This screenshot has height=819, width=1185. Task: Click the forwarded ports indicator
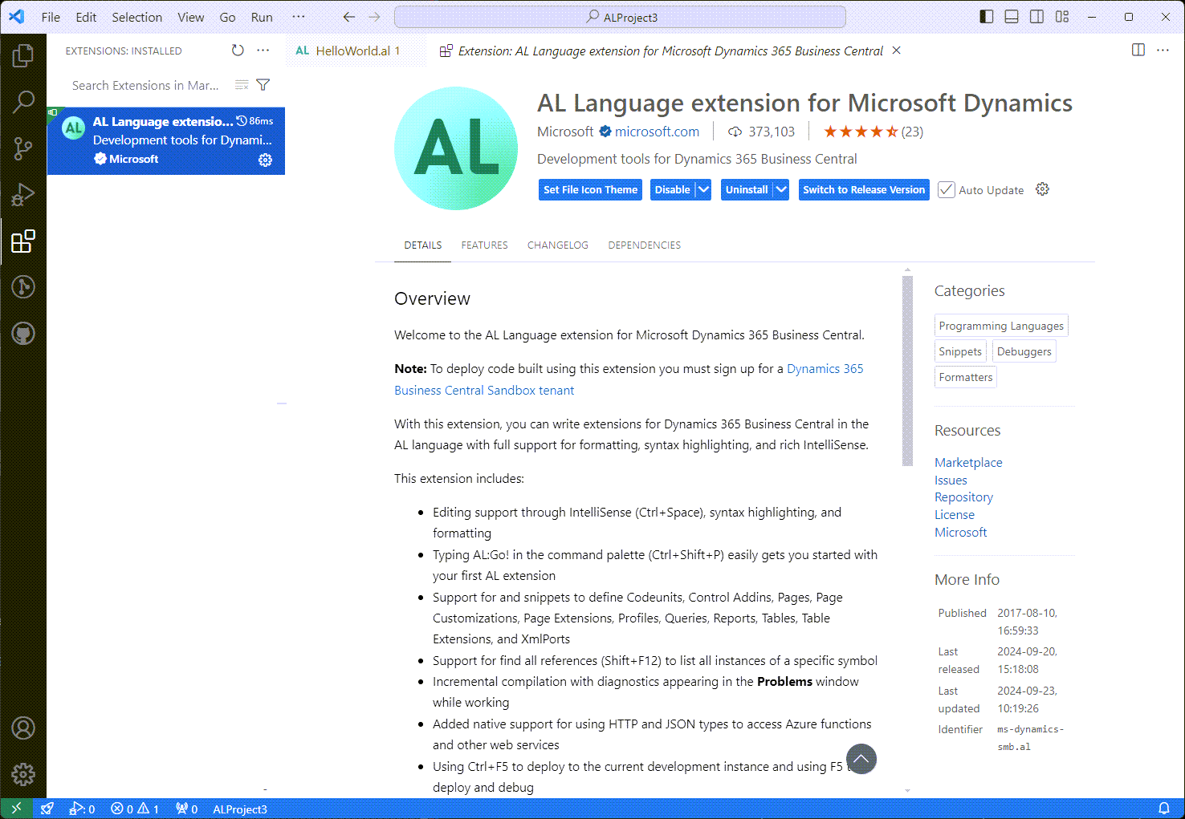tap(187, 809)
